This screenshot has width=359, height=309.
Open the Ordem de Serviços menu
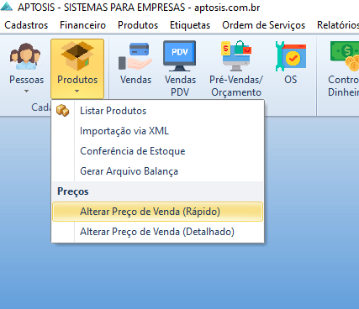coord(264,25)
